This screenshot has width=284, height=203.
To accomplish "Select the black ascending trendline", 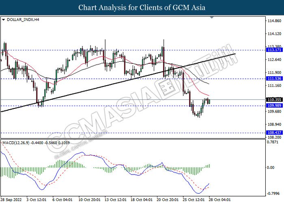I will (x=118, y=83).
